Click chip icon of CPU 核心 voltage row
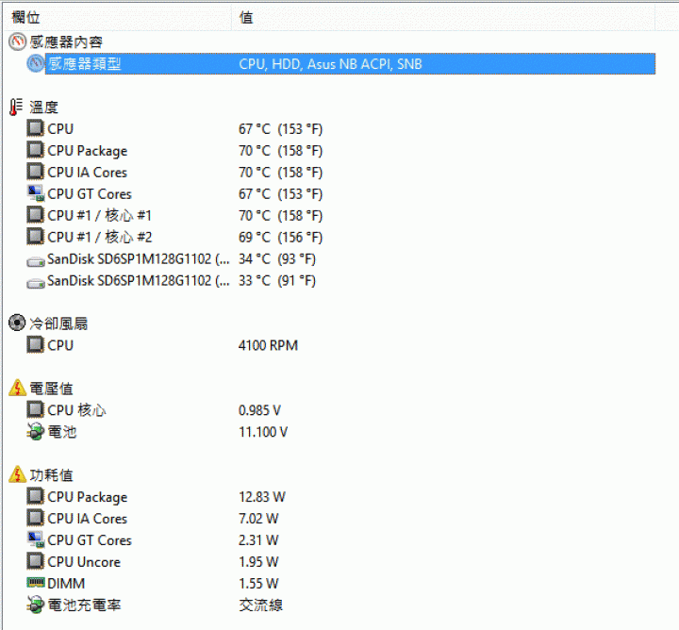This screenshot has width=679, height=630. 35,409
